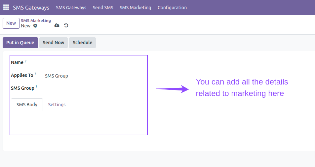Expand the SMS Group selection field

pyautogui.click(x=95, y=88)
